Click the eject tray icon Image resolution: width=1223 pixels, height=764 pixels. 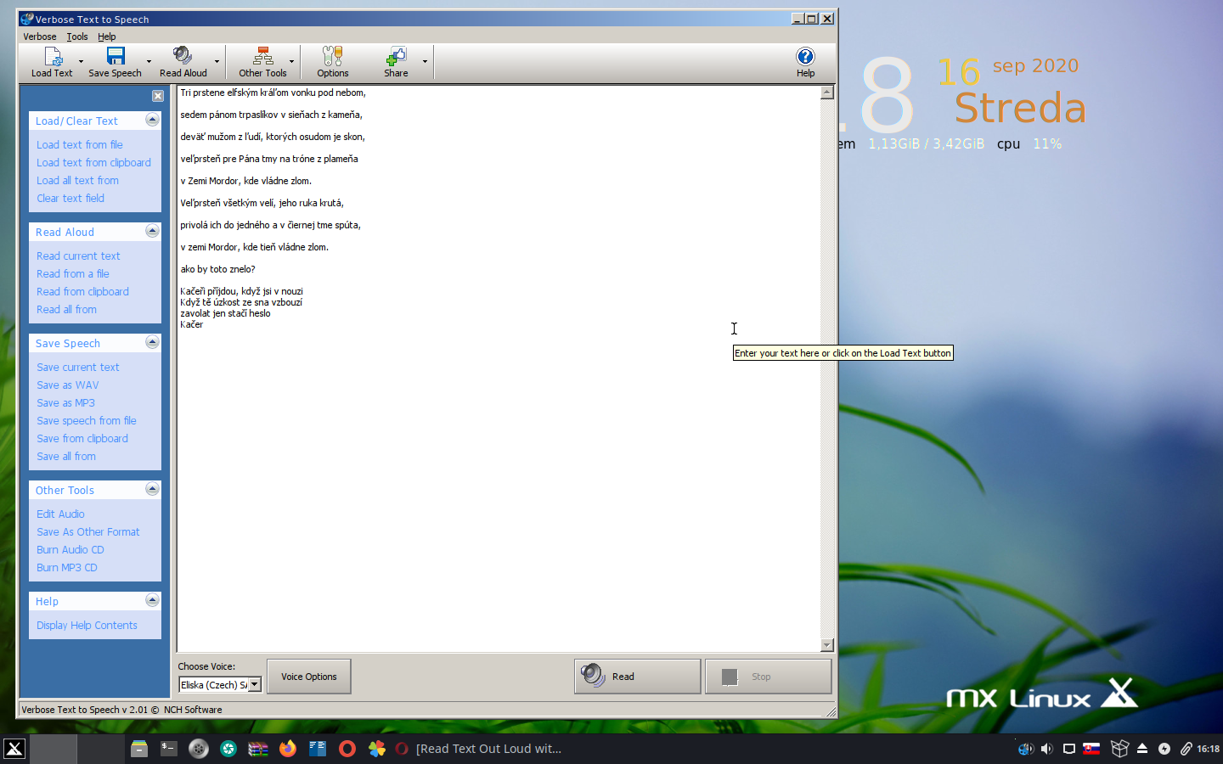(1142, 749)
